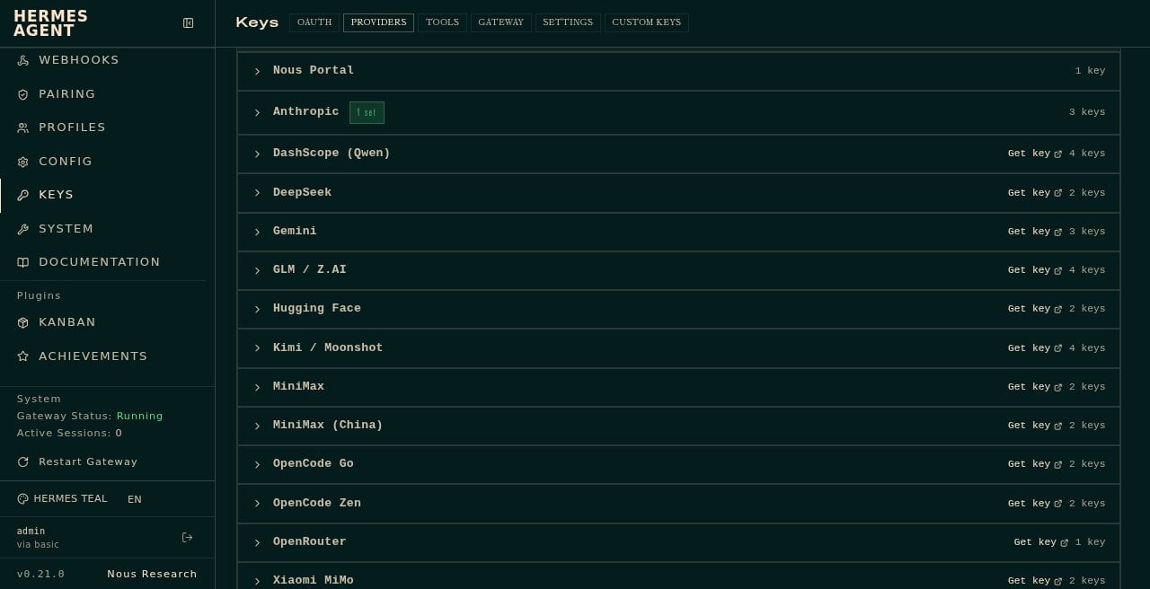Click the Documentation book icon

coord(23,262)
